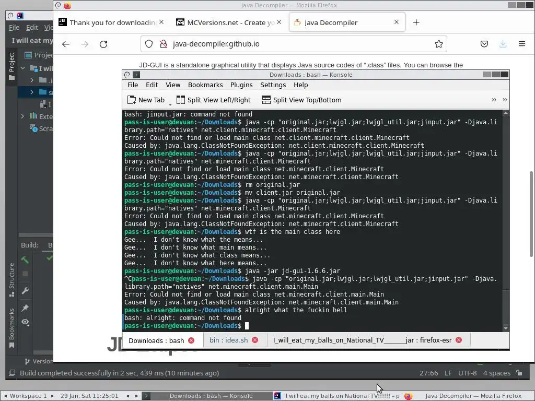
Task: Click New Tab in Konsole toolbar
Action: [146, 100]
